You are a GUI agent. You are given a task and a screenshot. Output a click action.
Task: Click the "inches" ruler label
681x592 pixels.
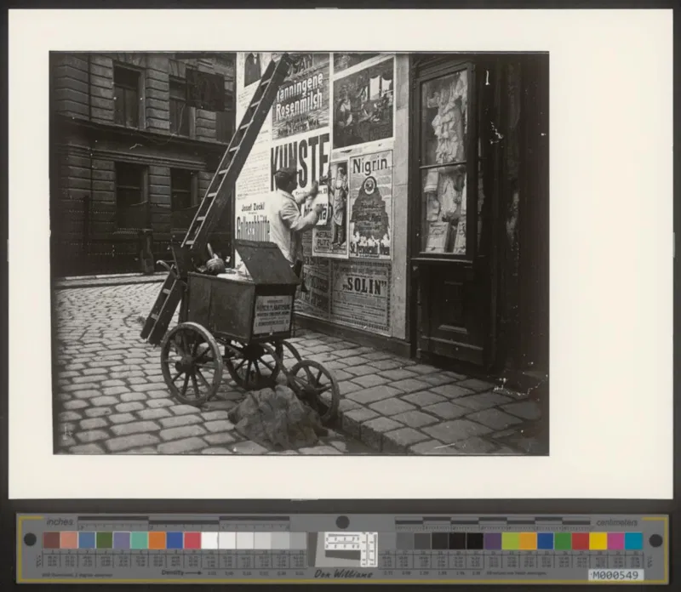point(60,521)
